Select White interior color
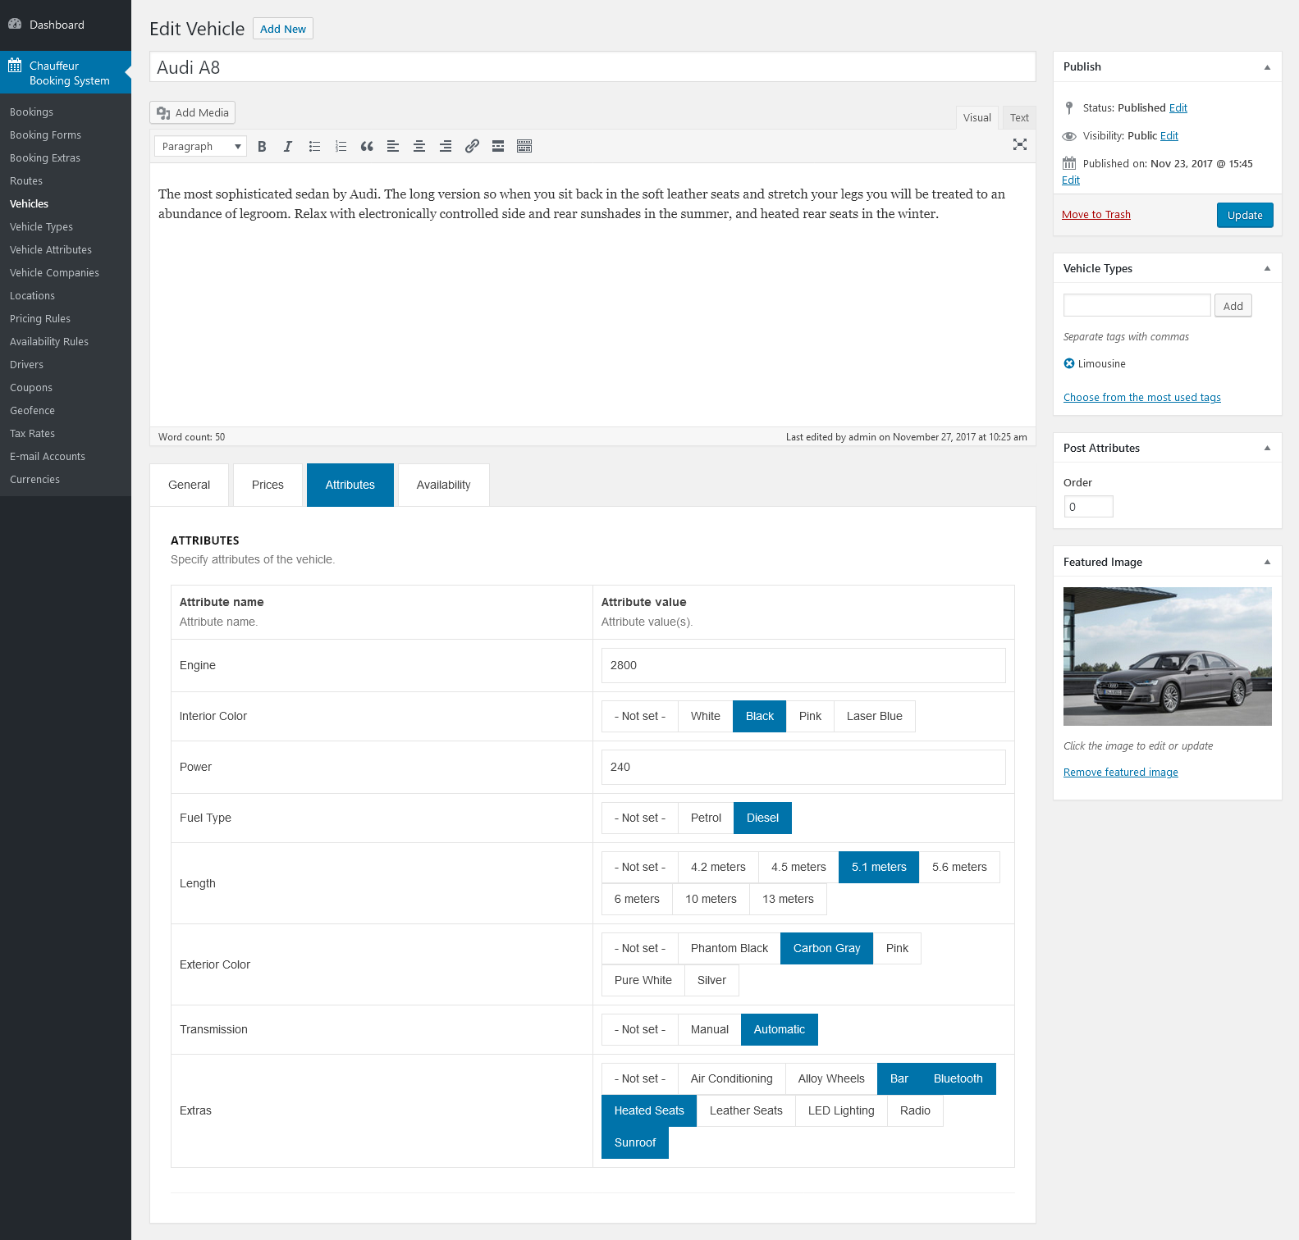This screenshot has width=1299, height=1240. pos(705,717)
